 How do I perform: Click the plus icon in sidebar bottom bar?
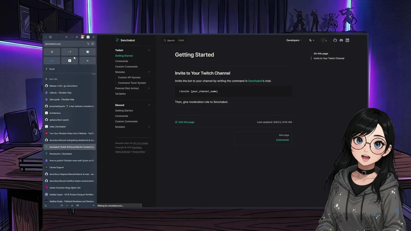point(93,205)
